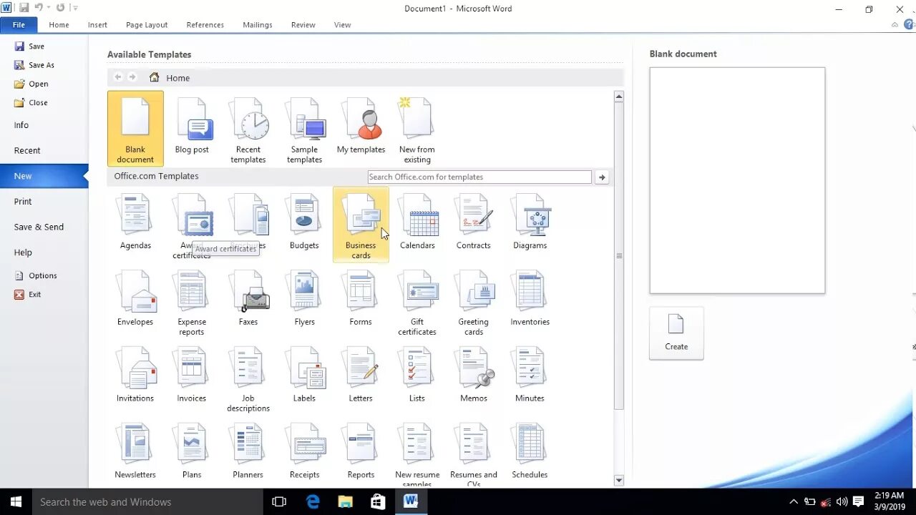Viewport: 916px width, 515px height.
Task: Select the Blank document template
Action: coord(135,129)
